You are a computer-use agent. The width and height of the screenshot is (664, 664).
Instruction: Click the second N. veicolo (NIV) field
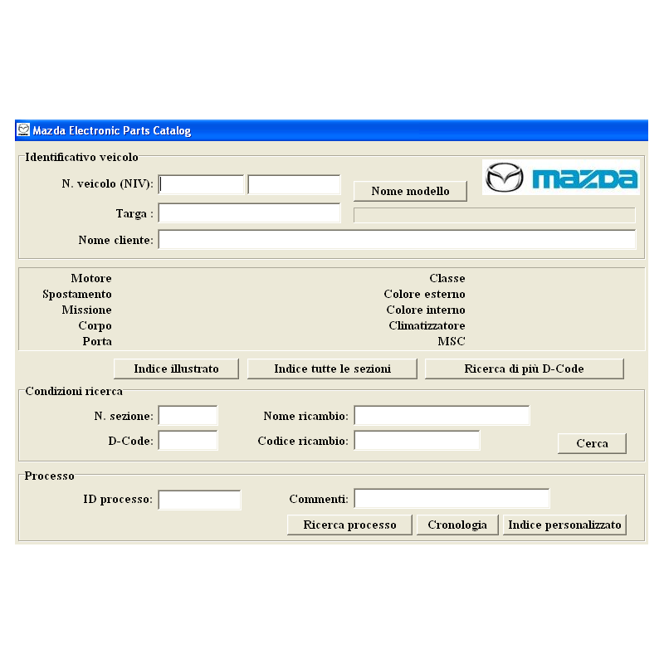pos(294,184)
